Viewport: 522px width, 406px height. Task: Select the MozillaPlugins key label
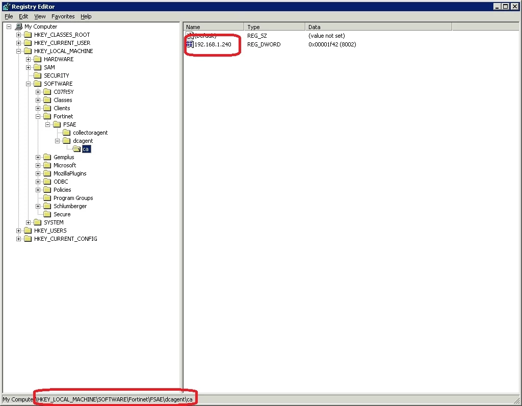(70, 173)
